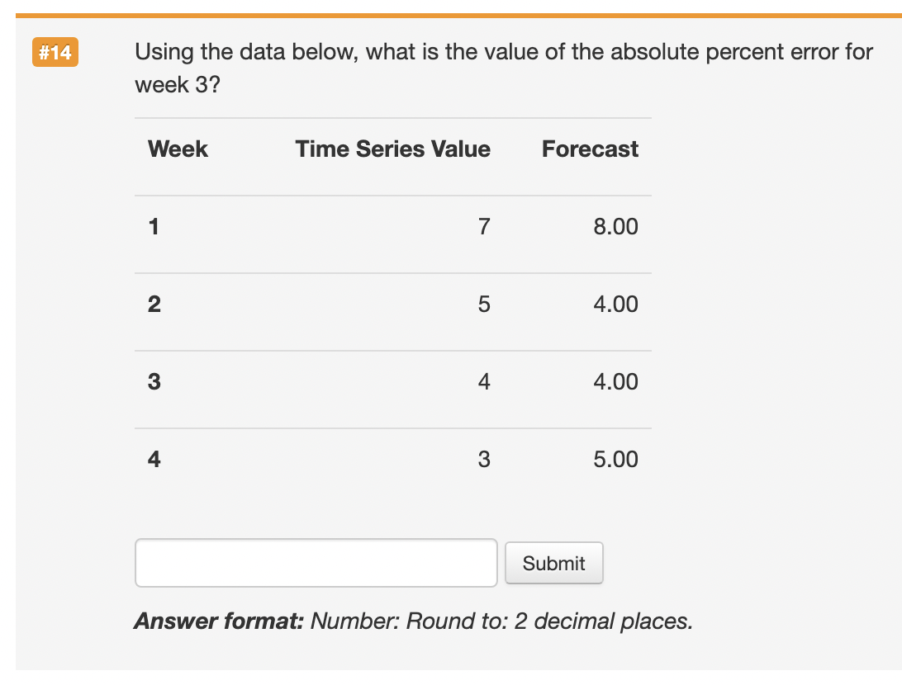Click the Week column header

[178, 149]
